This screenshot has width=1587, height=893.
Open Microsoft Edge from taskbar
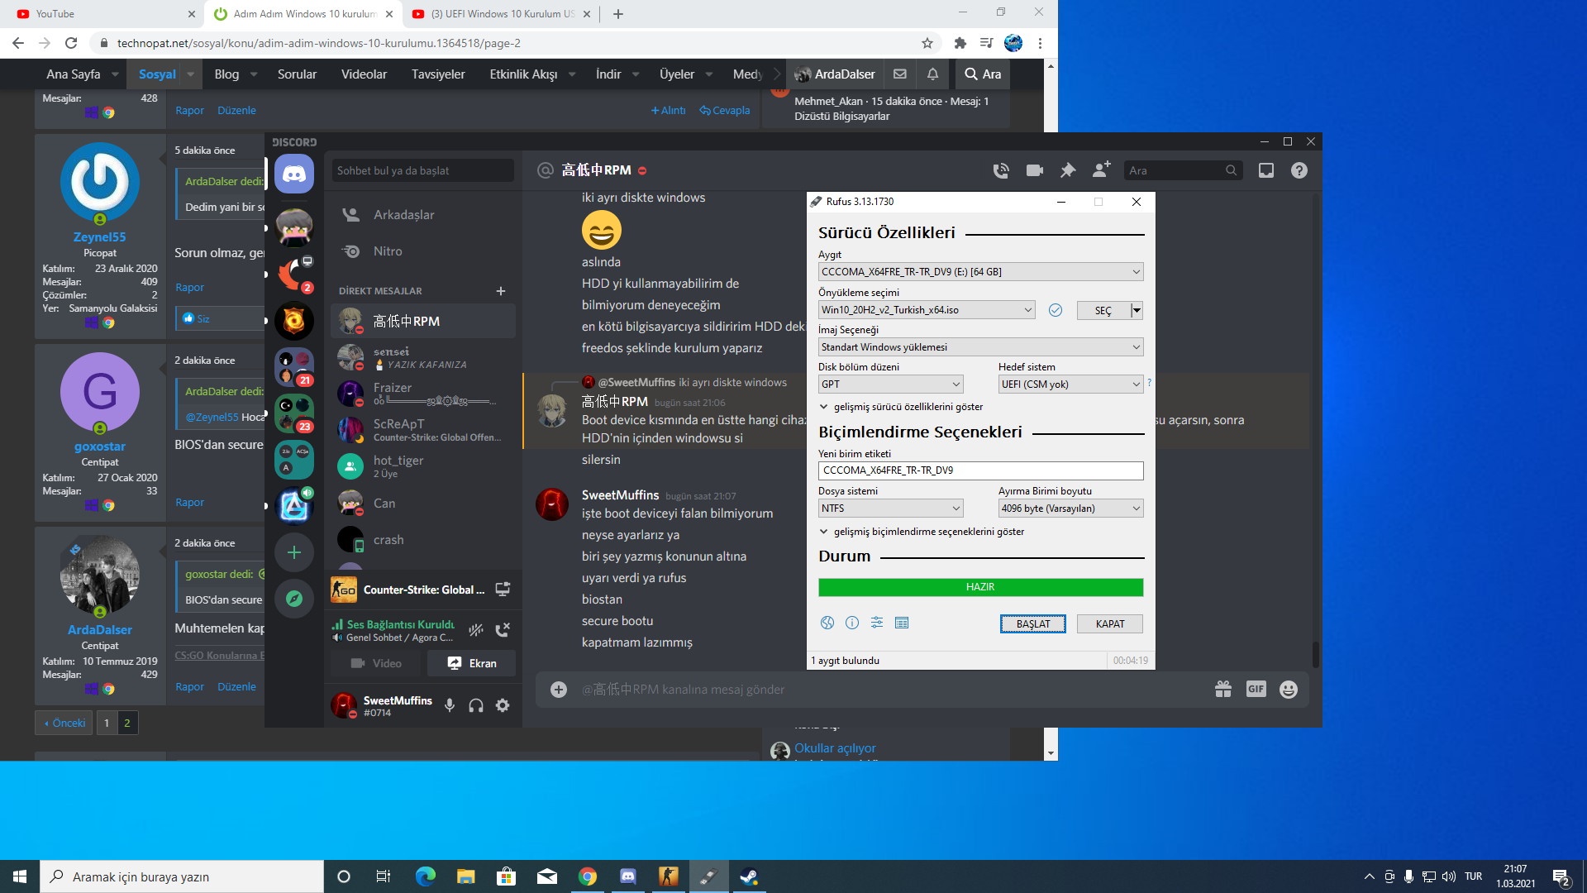pyautogui.click(x=426, y=876)
